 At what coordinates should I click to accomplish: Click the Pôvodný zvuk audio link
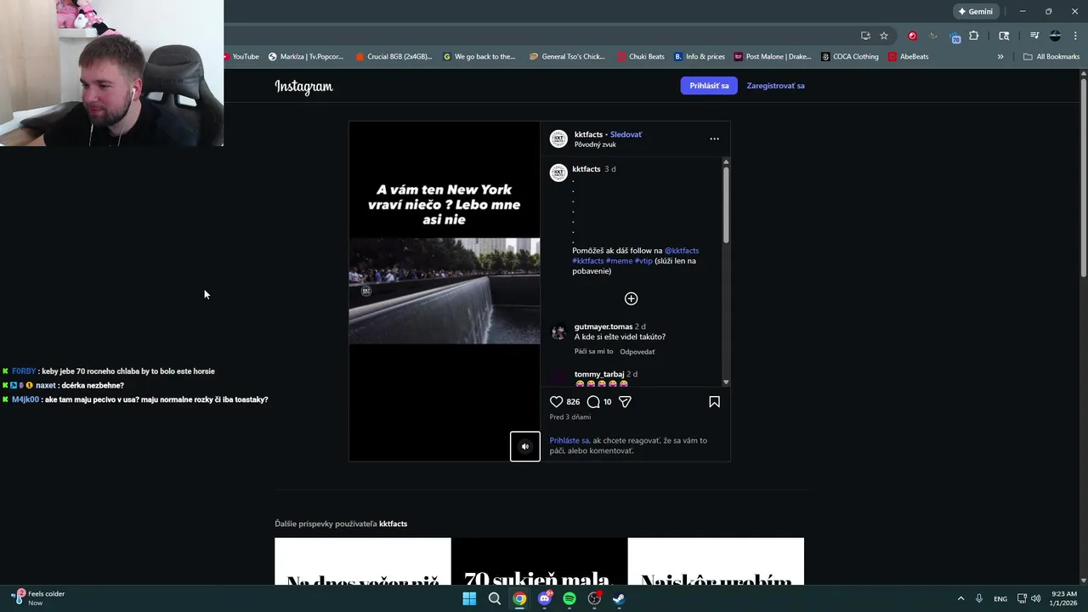click(595, 144)
